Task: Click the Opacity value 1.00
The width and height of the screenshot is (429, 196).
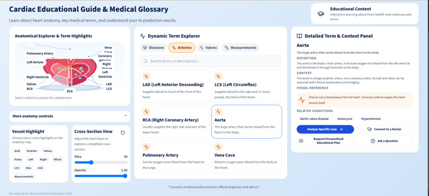Action: point(125,170)
